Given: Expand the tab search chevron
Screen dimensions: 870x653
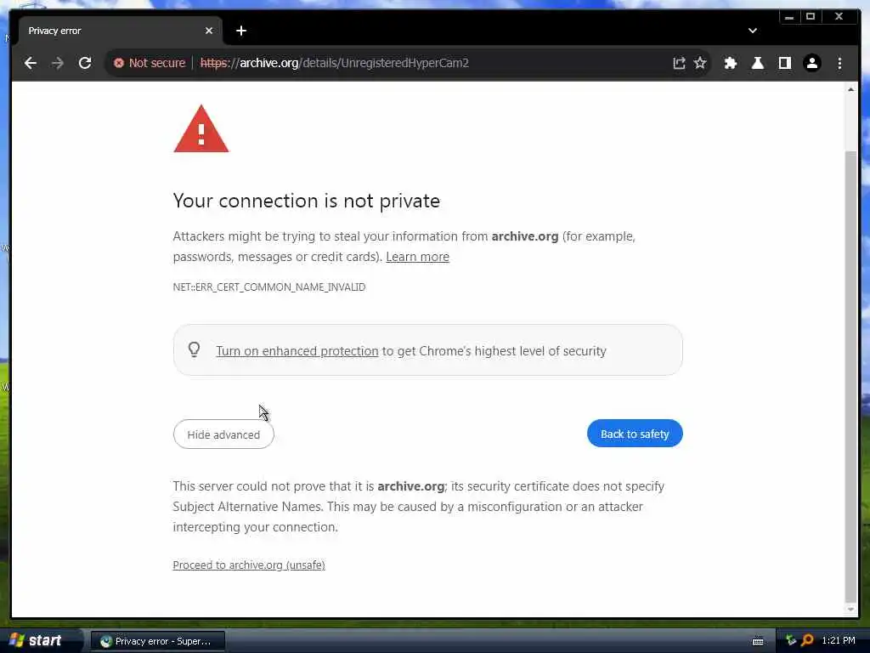Looking at the screenshot, I should tap(753, 31).
